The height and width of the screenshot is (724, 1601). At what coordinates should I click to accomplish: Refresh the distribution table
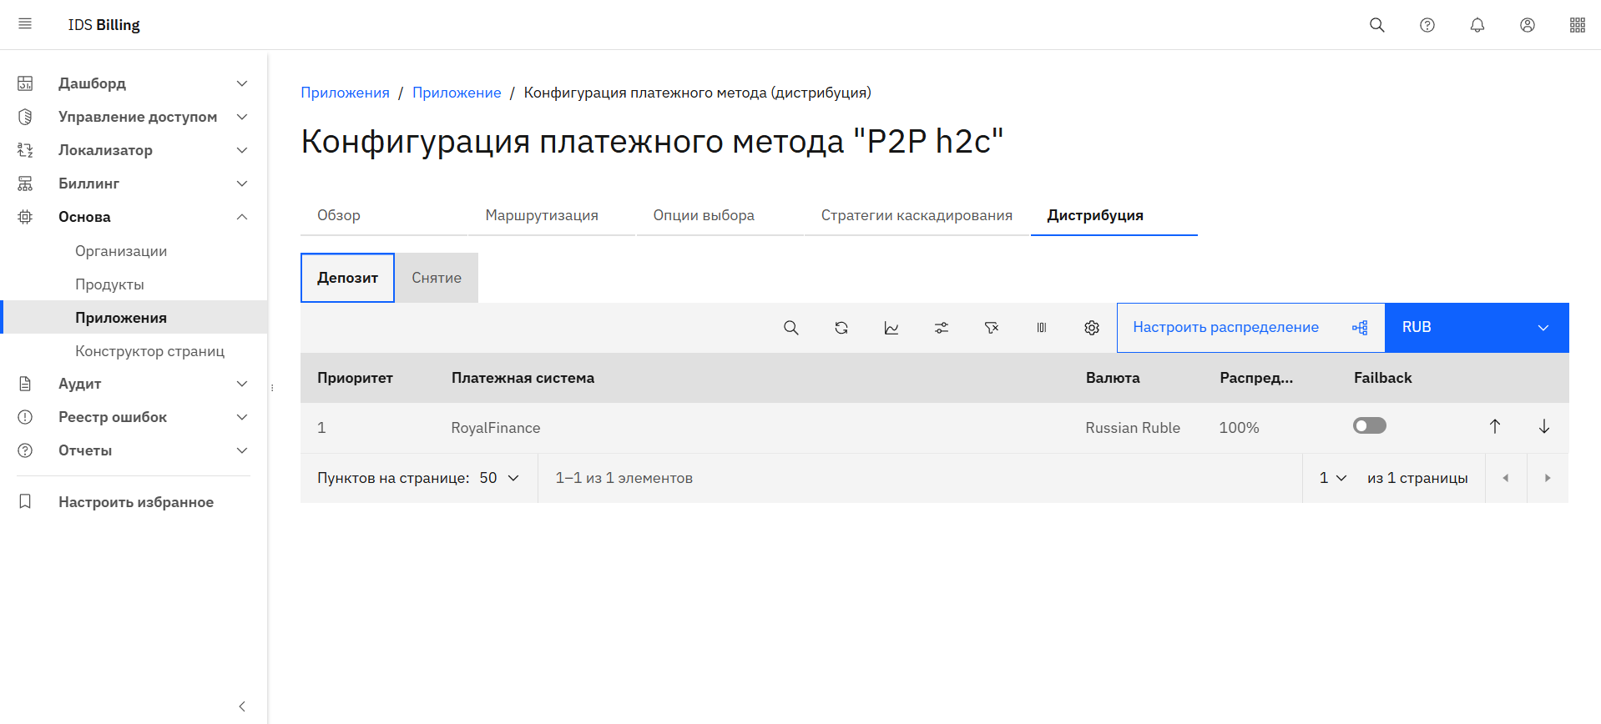click(x=841, y=328)
